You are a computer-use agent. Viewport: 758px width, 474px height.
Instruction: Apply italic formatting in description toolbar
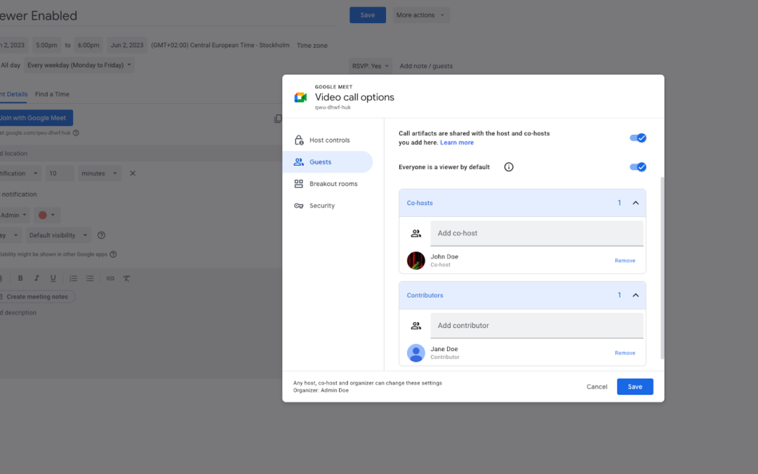36,278
